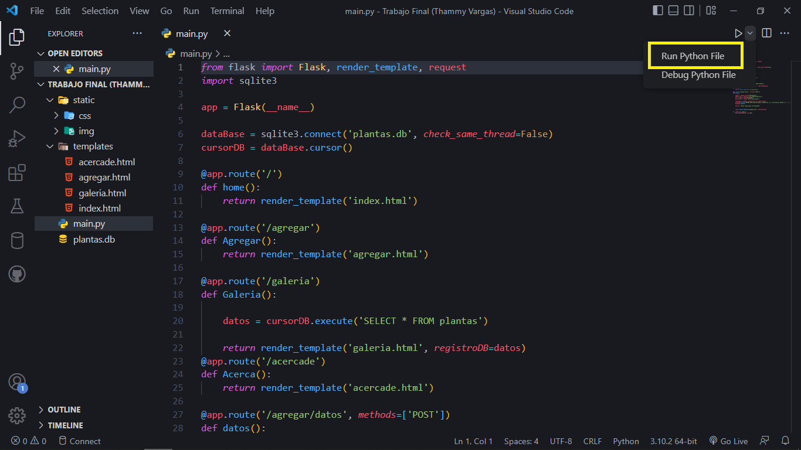Switch language mode via Python status item
Screen dimensions: 801x450
pos(626,441)
